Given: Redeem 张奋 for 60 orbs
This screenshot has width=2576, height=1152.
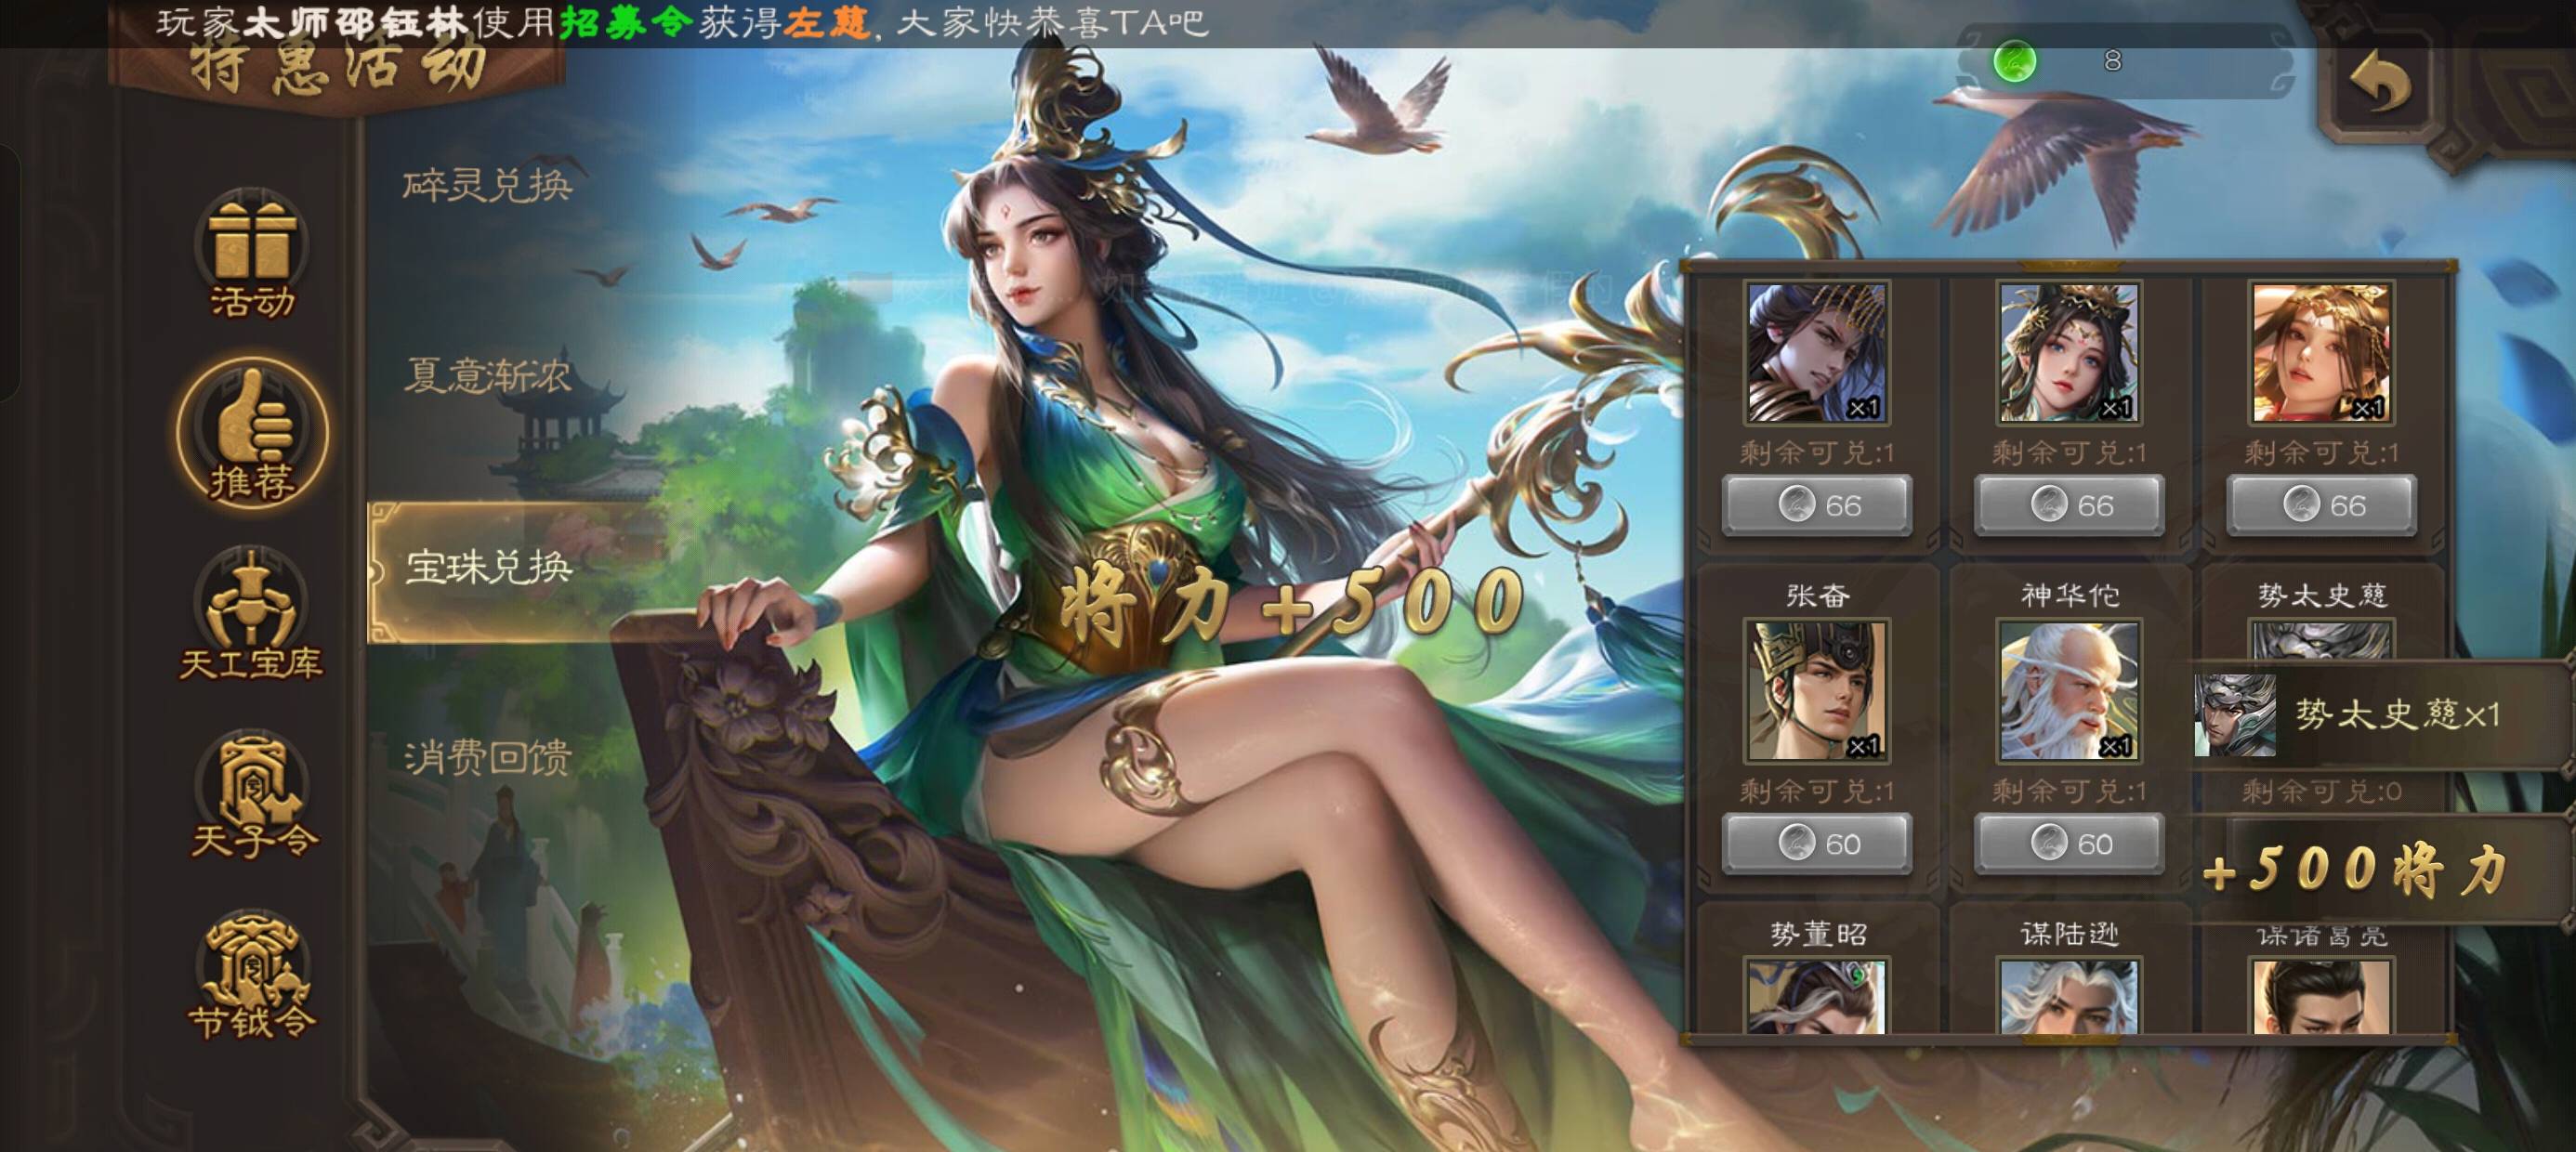Looking at the screenshot, I should coord(1816,844).
